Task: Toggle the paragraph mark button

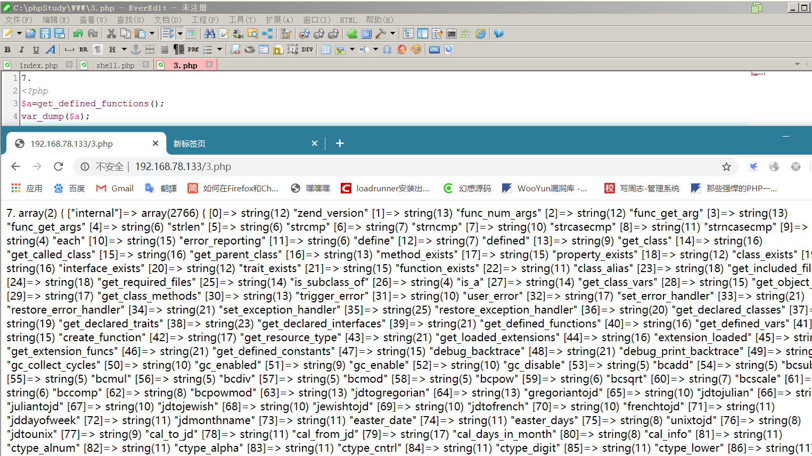Action: (x=98, y=49)
